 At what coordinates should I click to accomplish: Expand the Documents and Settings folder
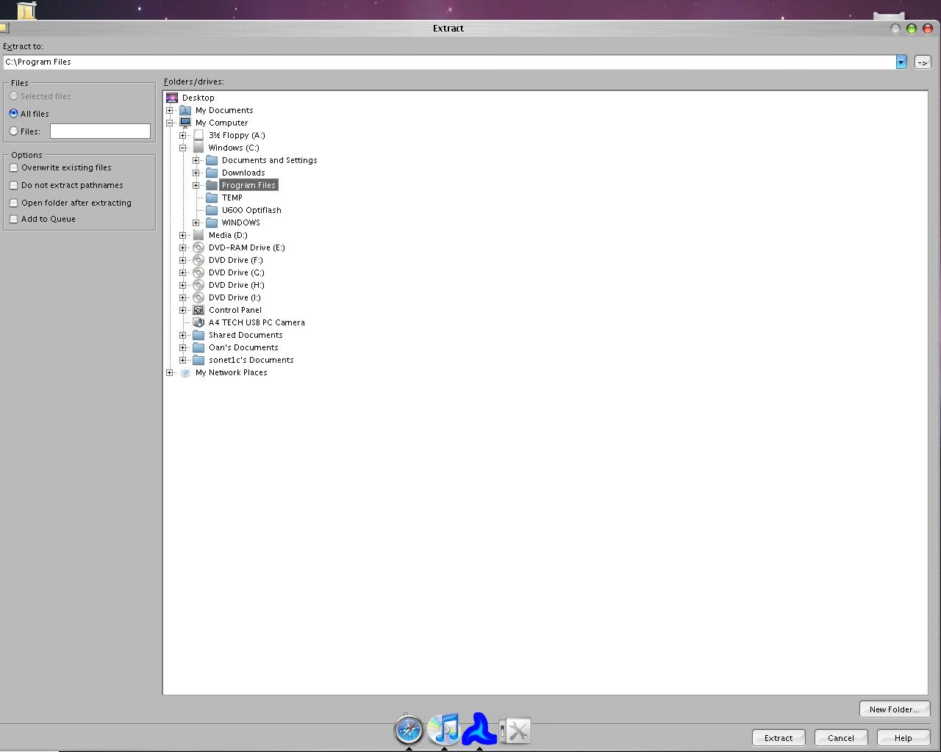(x=196, y=160)
